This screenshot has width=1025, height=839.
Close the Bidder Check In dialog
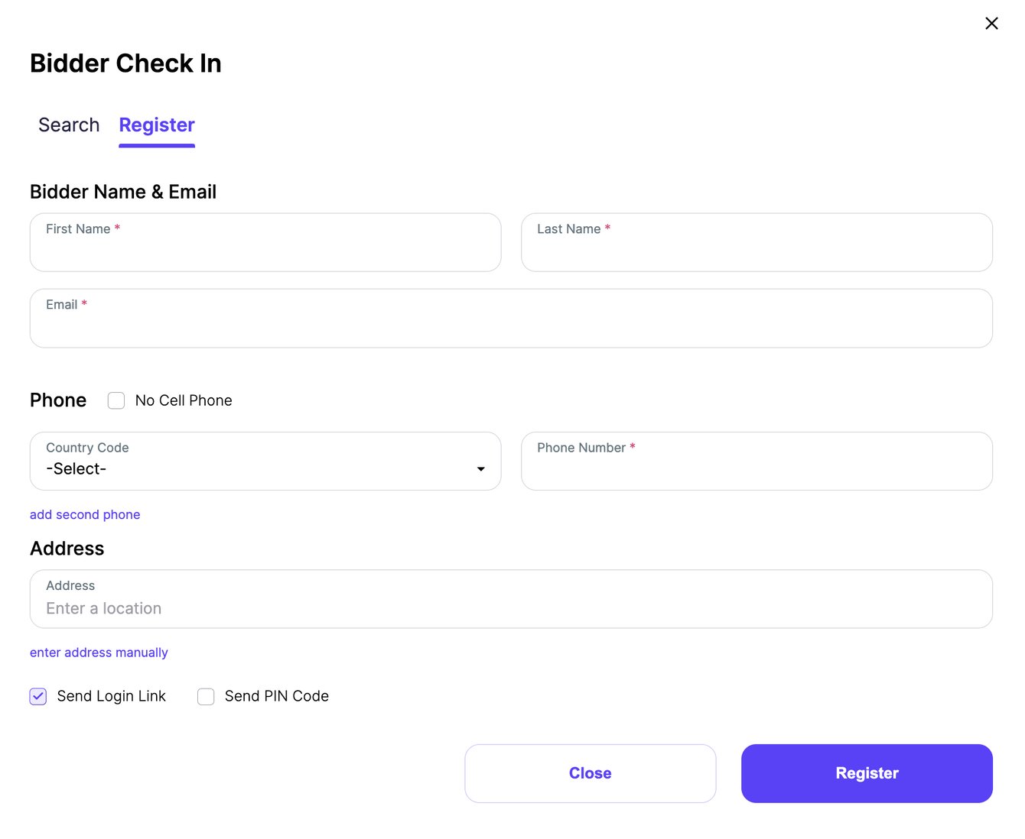[x=991, y=23]
